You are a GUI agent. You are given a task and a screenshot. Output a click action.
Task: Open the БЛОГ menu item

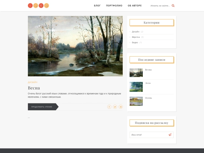click(97, 6)
